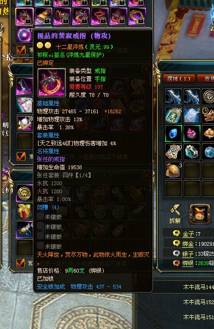The image size is (214, 329).
Task: Switch to the 寄售 consignment tab
Action: point(206,78)
